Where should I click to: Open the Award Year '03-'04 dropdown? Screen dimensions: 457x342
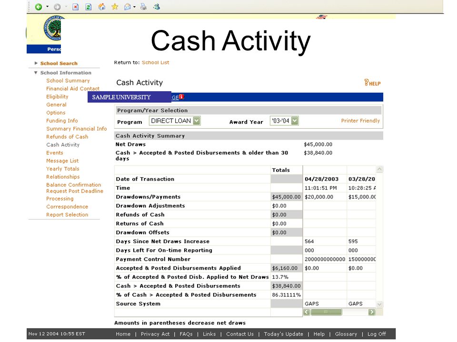(284, 121)
